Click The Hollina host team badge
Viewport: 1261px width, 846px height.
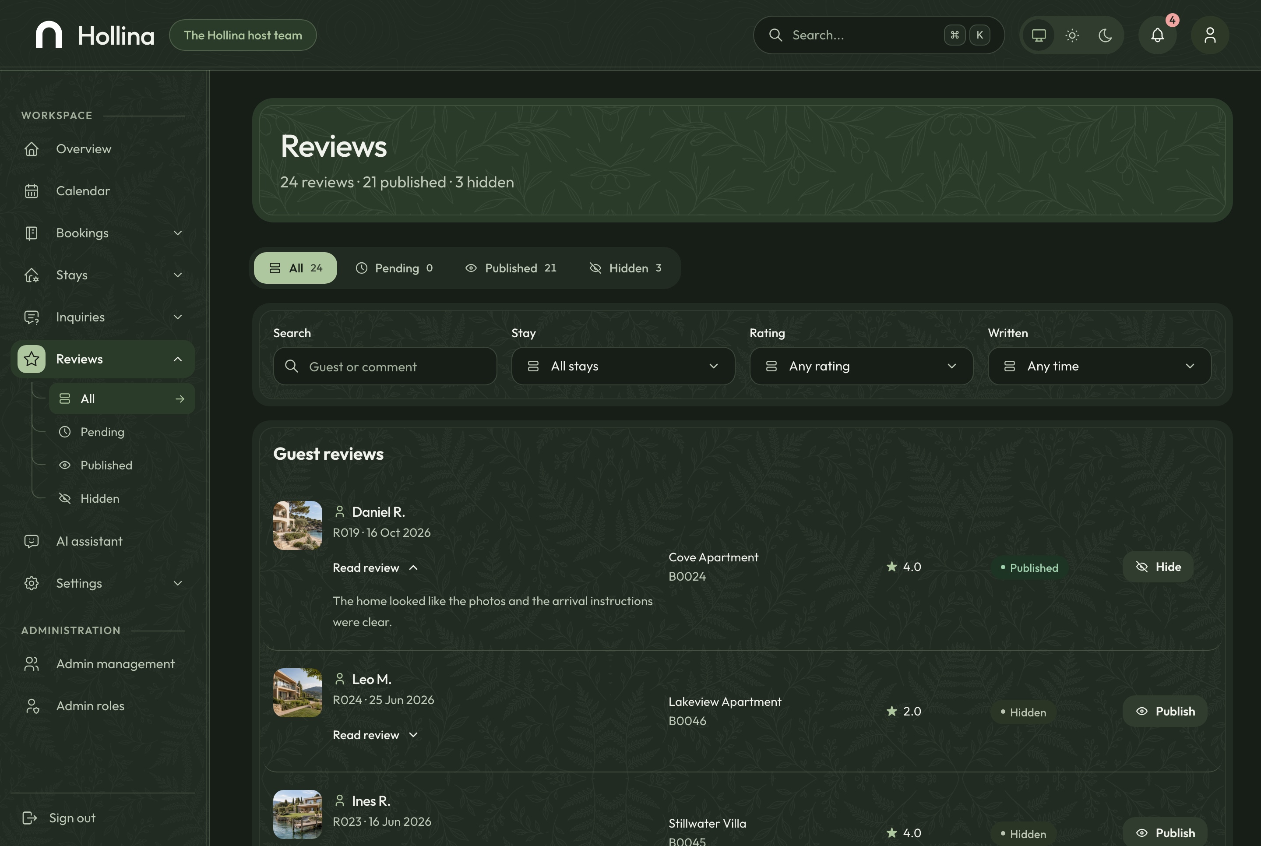click(243, 35)
